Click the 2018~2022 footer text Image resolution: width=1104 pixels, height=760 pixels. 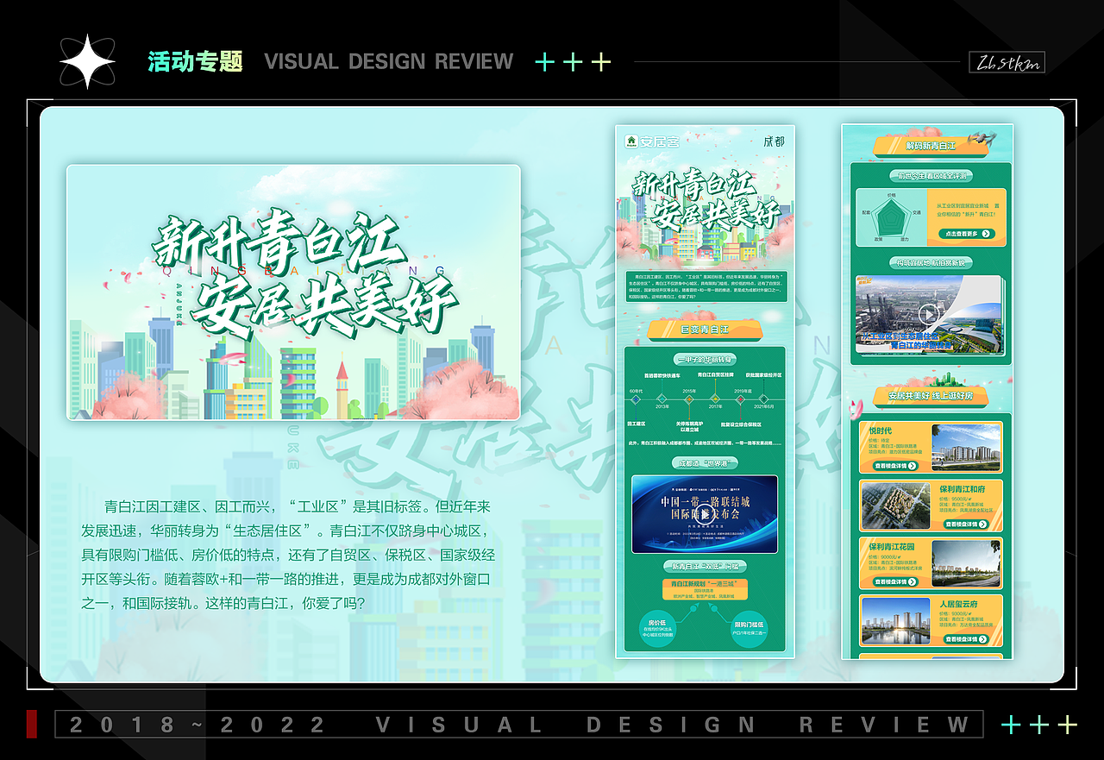tap(198, 725)
